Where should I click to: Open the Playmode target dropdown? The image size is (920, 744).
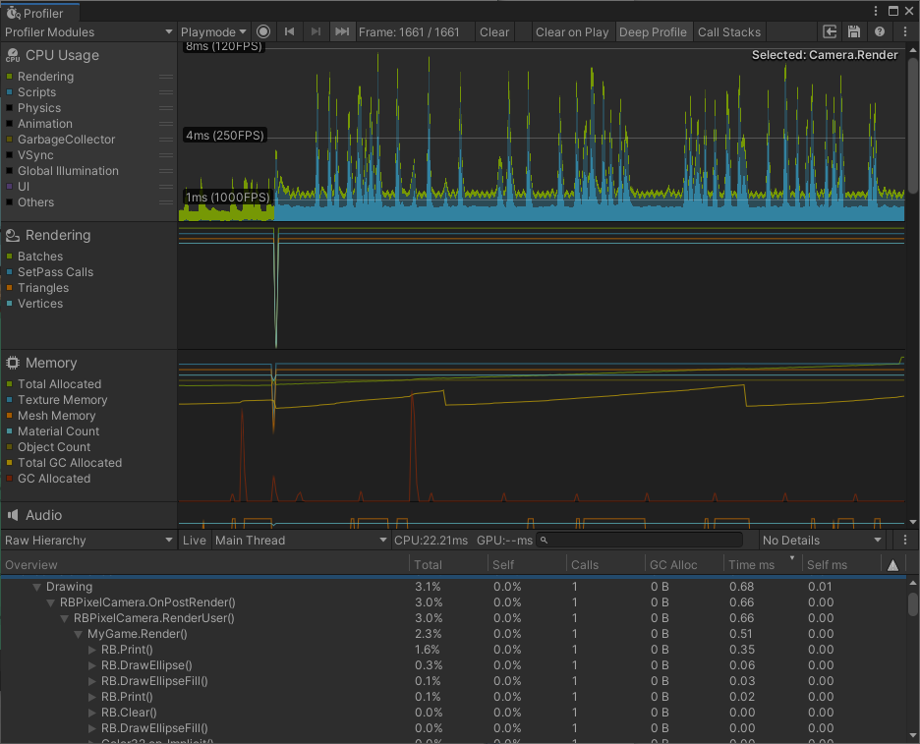[x=213, y=31]
